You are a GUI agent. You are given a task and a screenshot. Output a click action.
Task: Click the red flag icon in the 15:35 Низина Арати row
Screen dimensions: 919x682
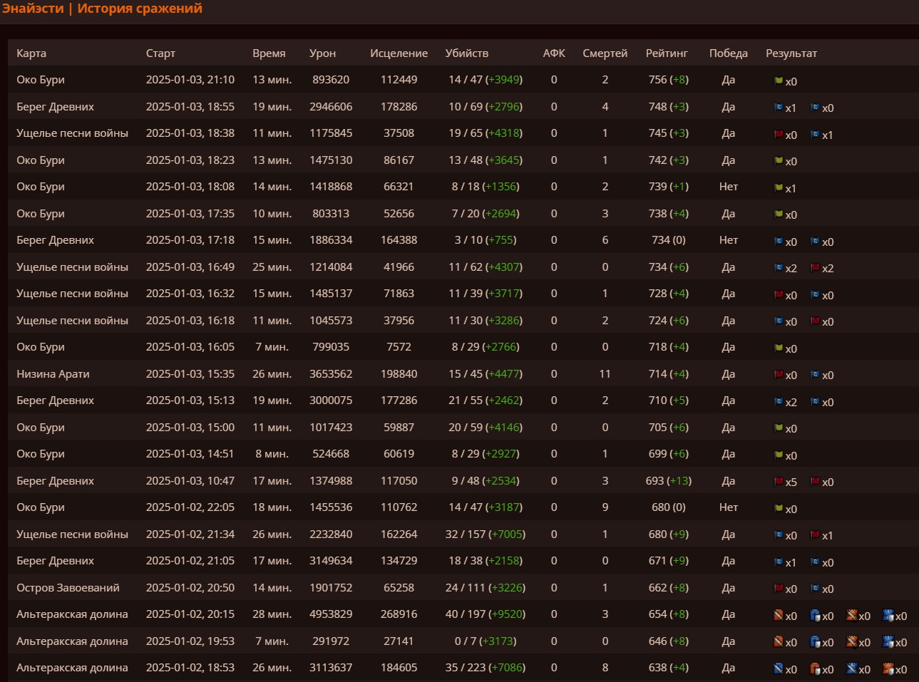coord(779,375)
